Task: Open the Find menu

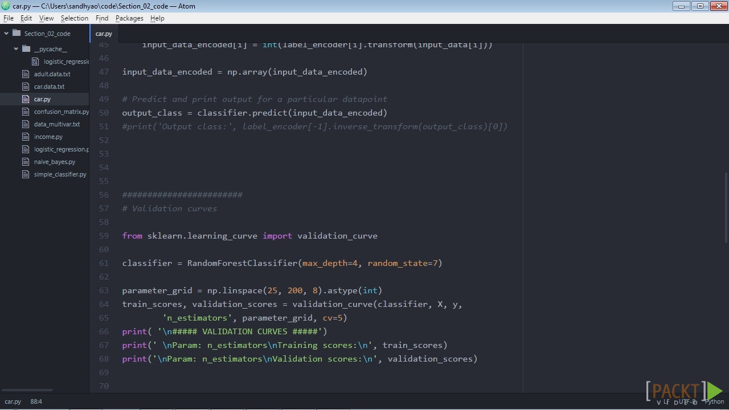Action: click(102, 18)
